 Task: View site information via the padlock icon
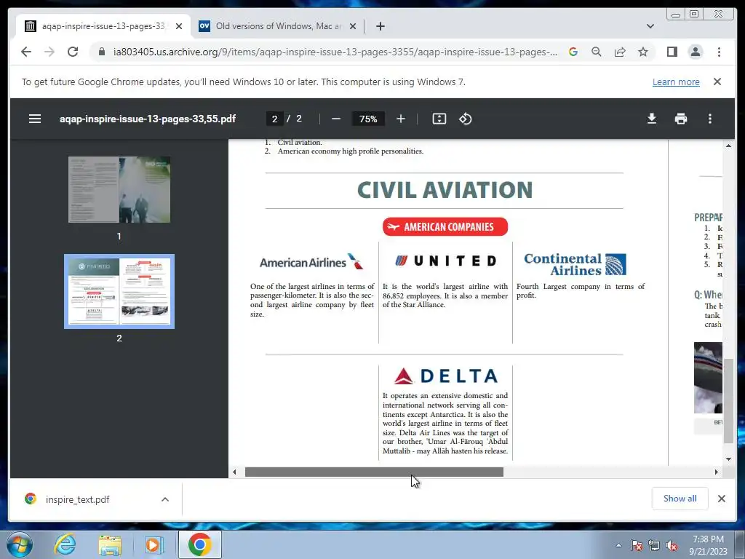pos(102,52)
